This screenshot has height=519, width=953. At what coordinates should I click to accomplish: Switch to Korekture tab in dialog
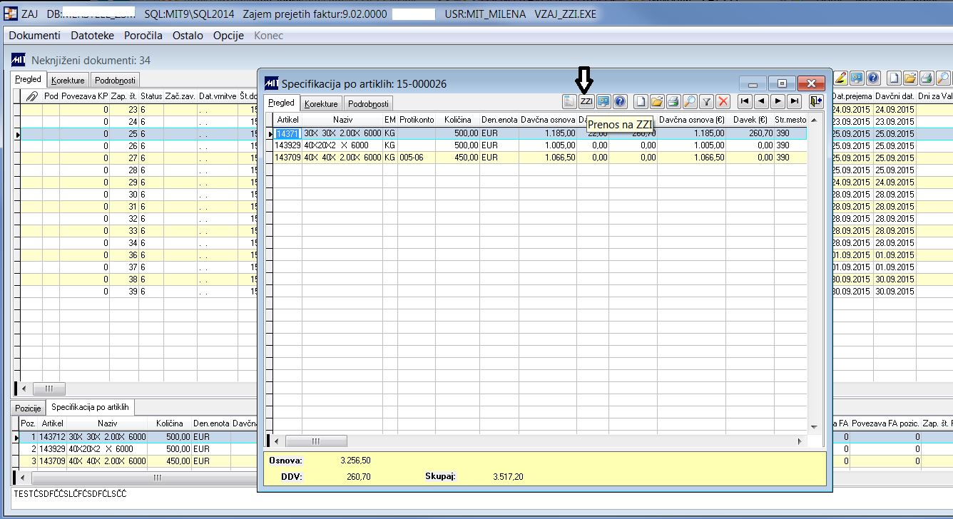click(x=321, y=103)
